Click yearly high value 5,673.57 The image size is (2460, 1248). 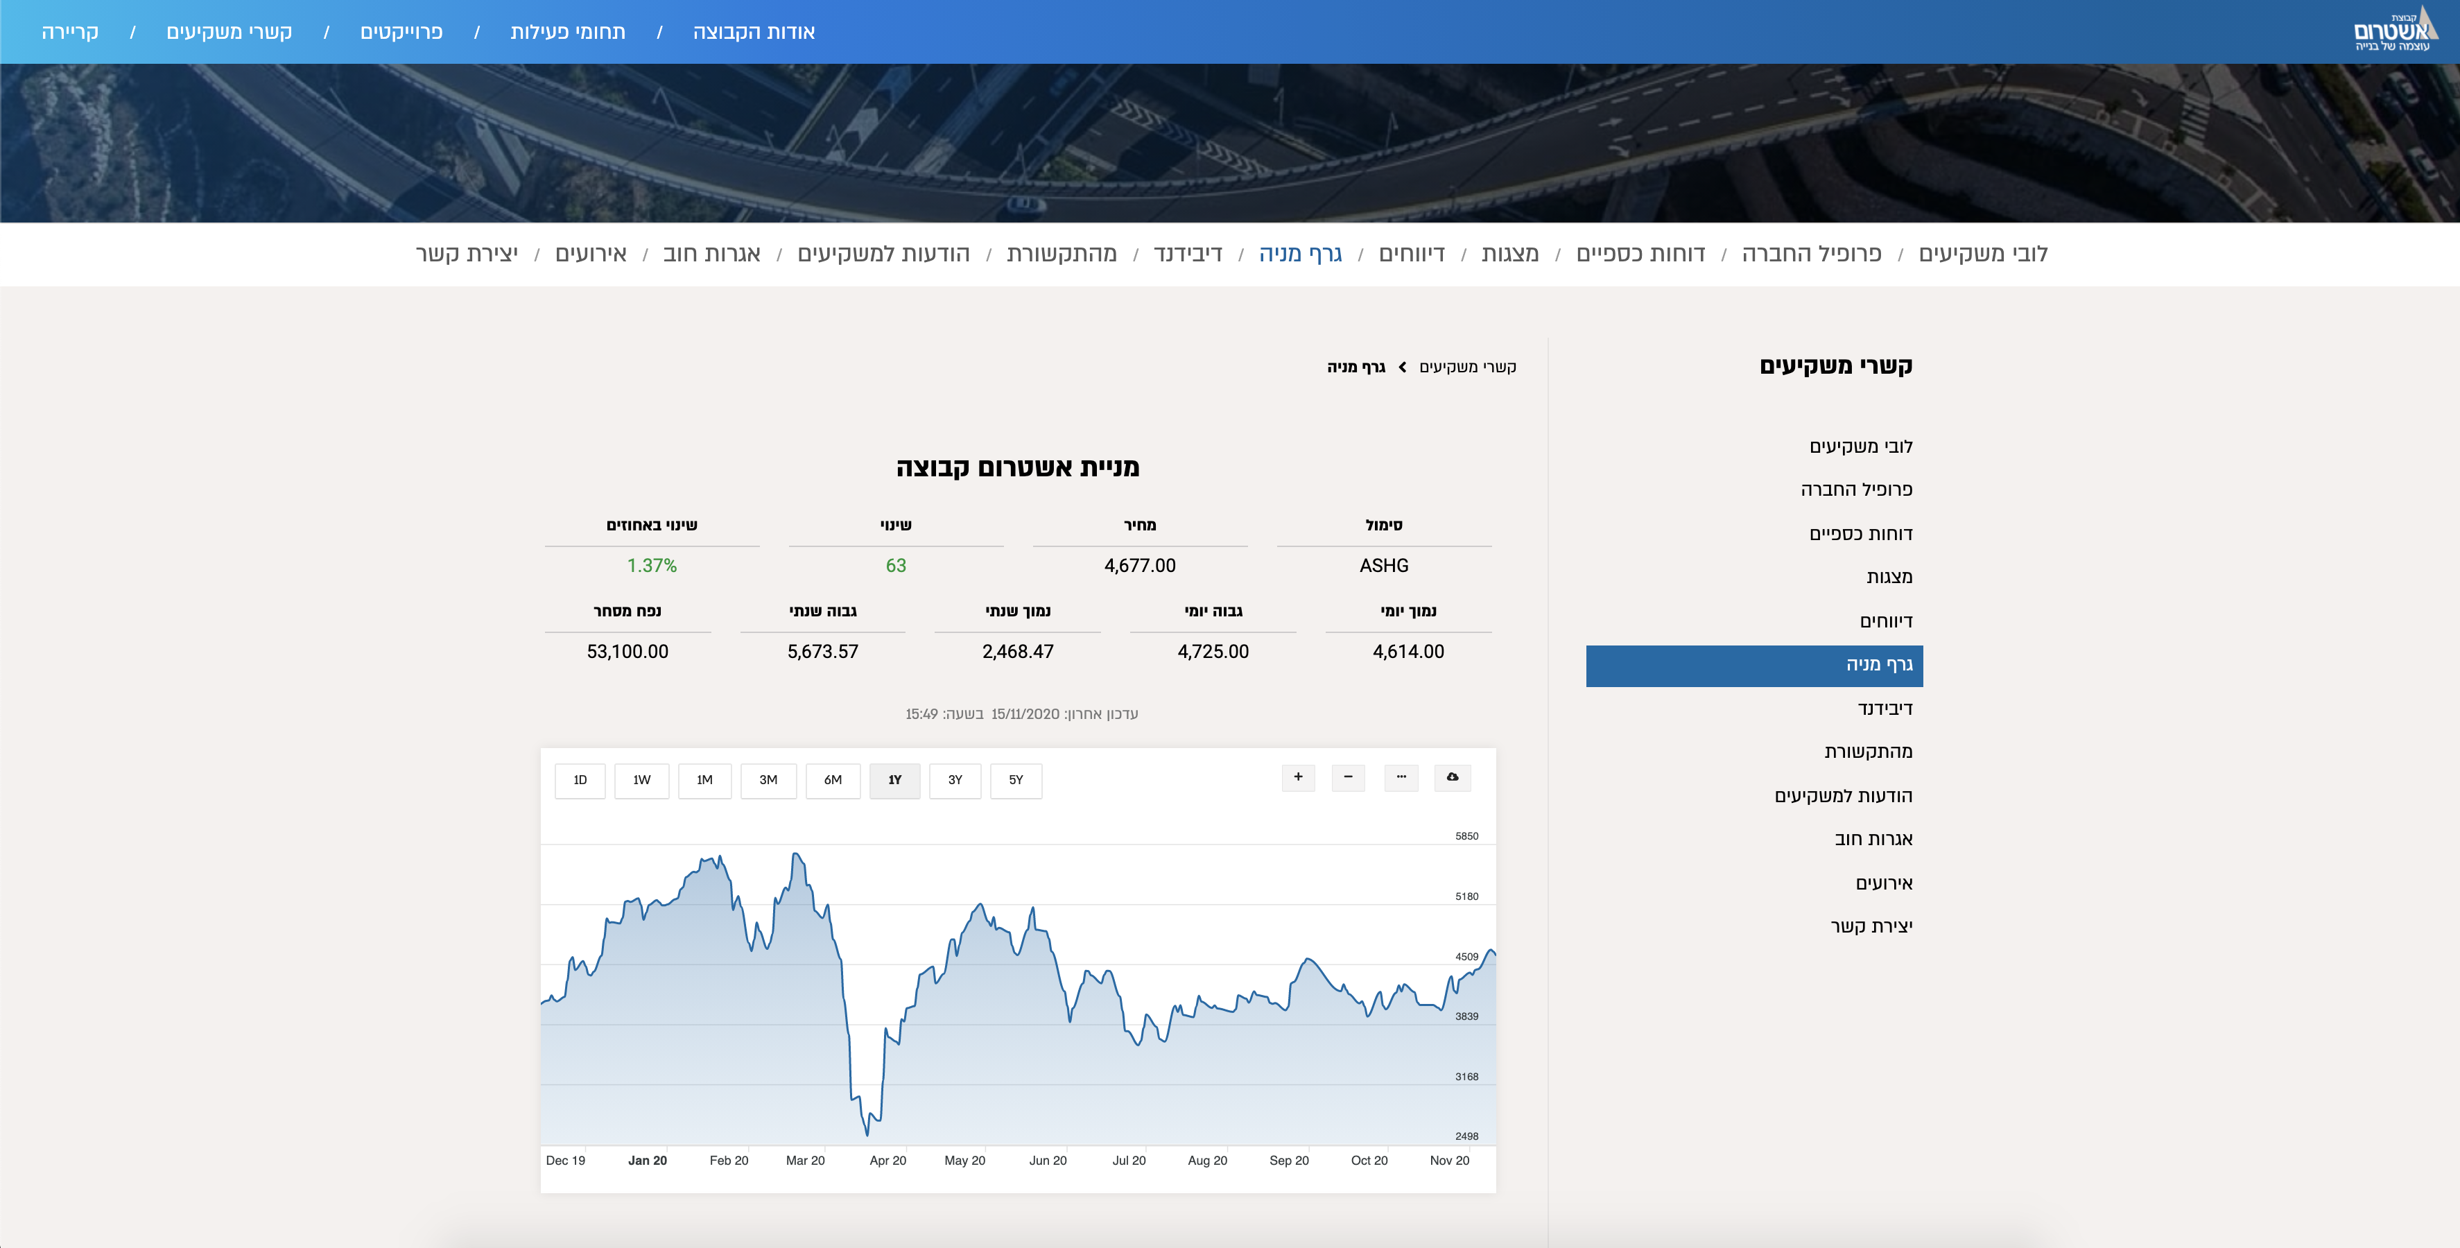tap(822, 652)
